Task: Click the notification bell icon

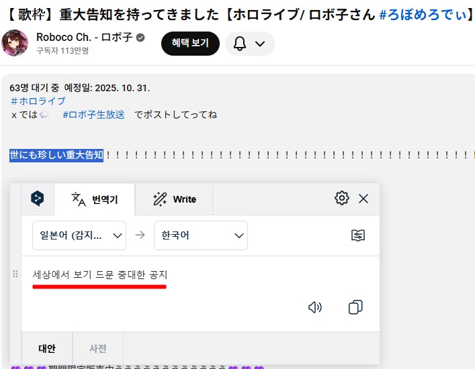Action: click(240, 44)
